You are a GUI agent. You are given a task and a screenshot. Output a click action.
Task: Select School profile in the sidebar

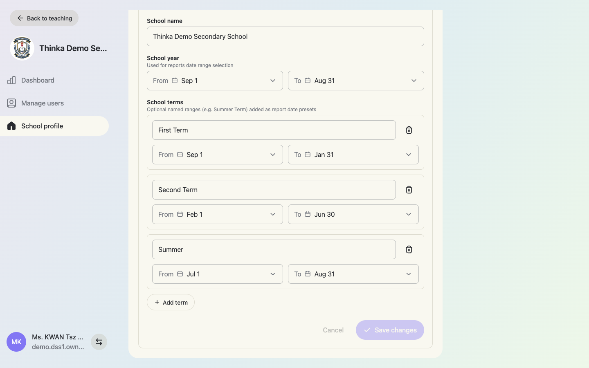point(54,126)
